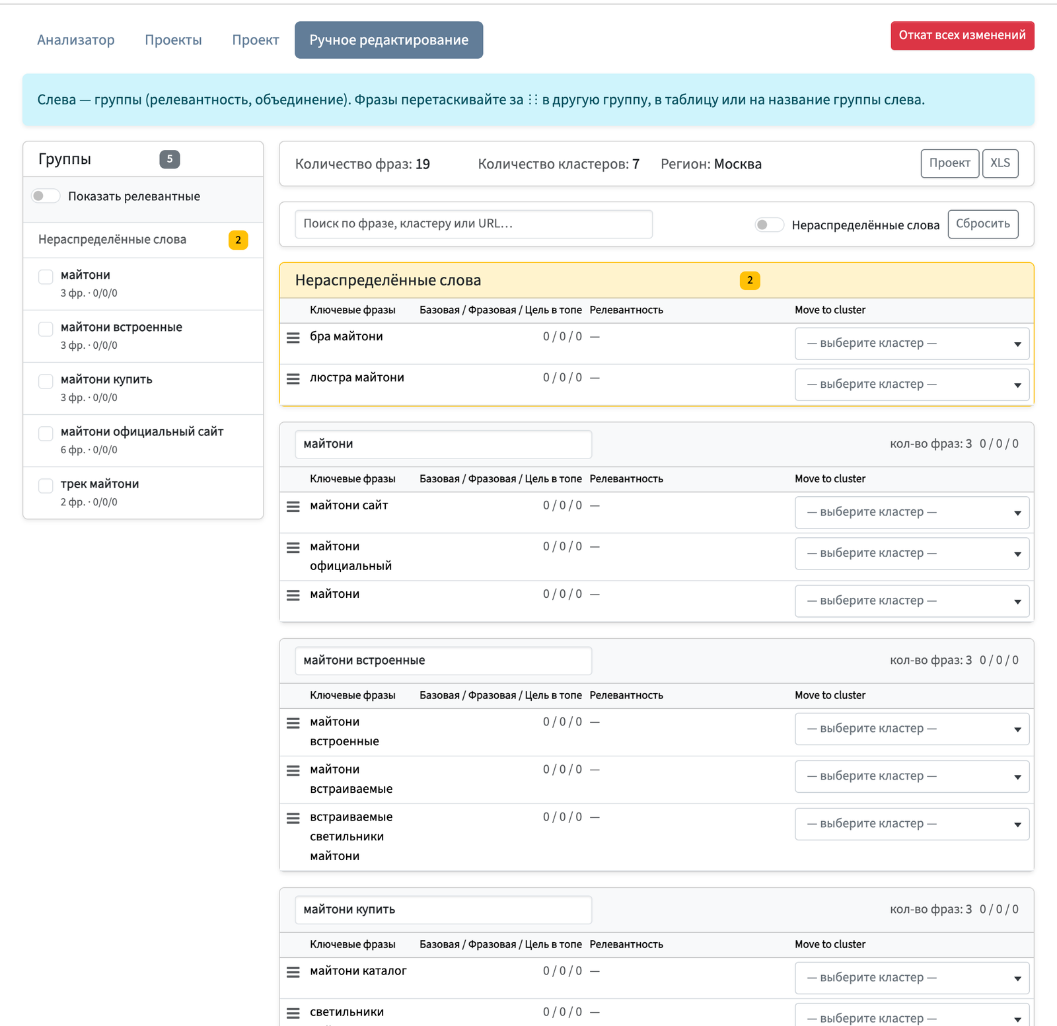Switch to the 'Анализатор' tab
Screen dimensions: 1057x1026
coord(76,40)
